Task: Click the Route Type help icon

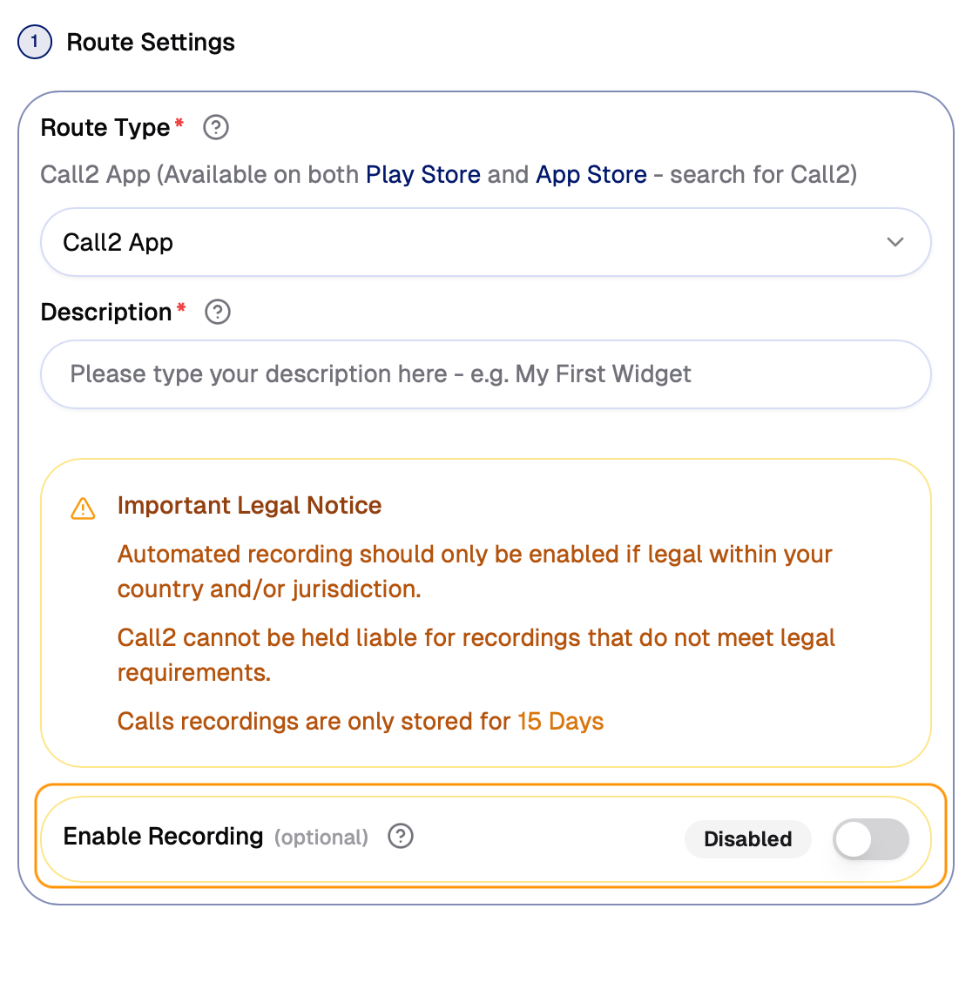Action: point(215,128)
